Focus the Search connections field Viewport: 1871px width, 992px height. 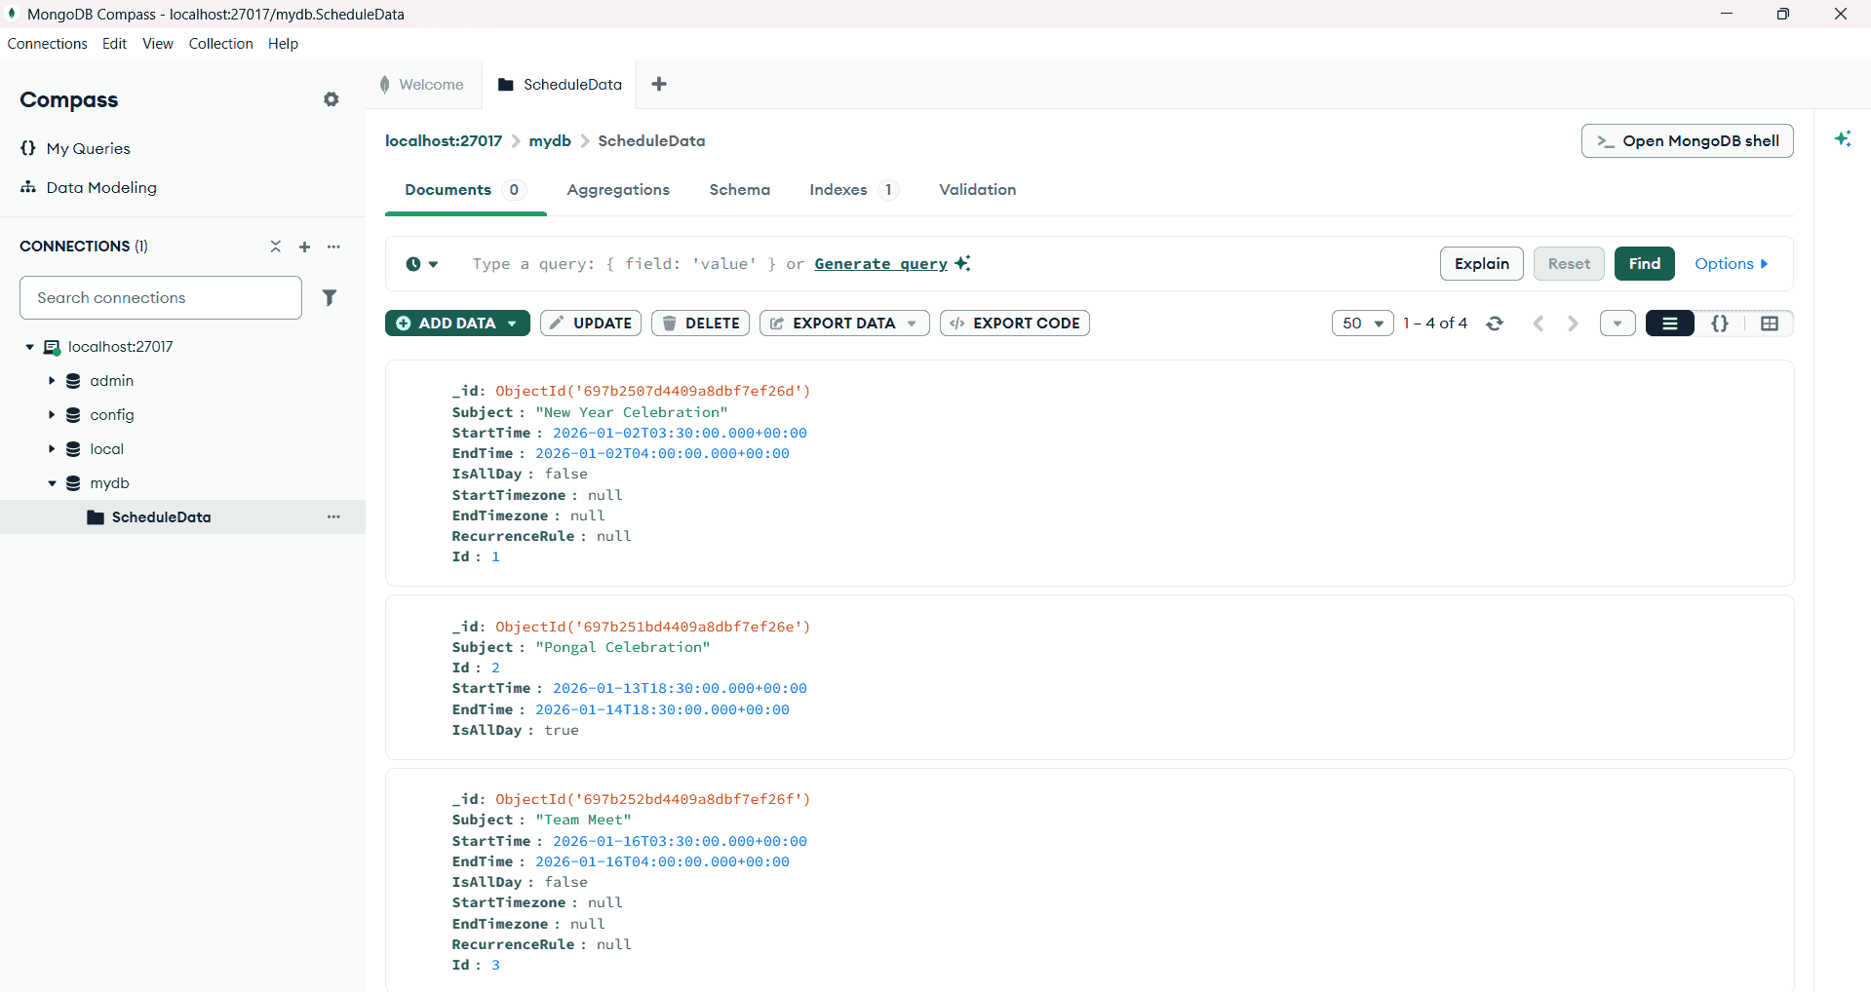point(161,297)
